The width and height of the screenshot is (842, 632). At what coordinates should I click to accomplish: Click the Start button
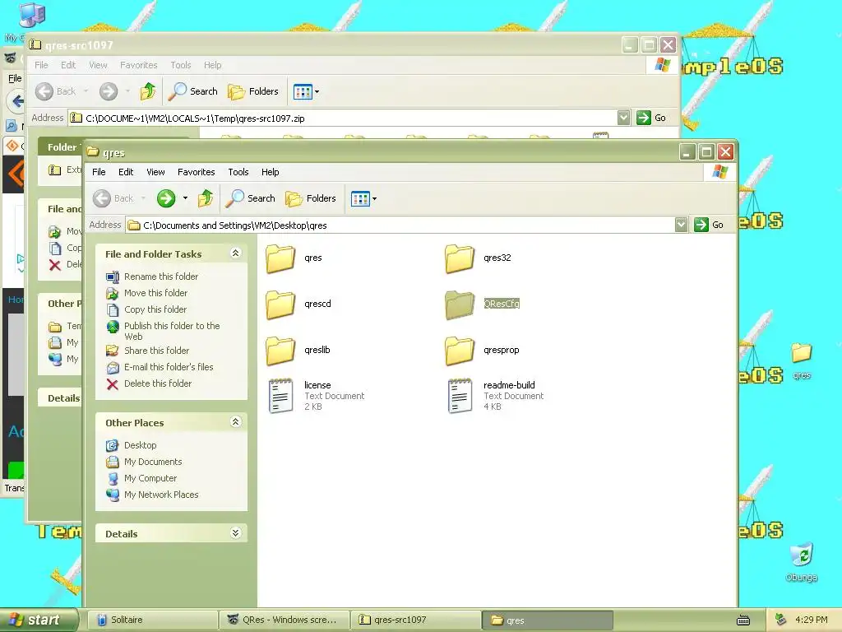39,620
